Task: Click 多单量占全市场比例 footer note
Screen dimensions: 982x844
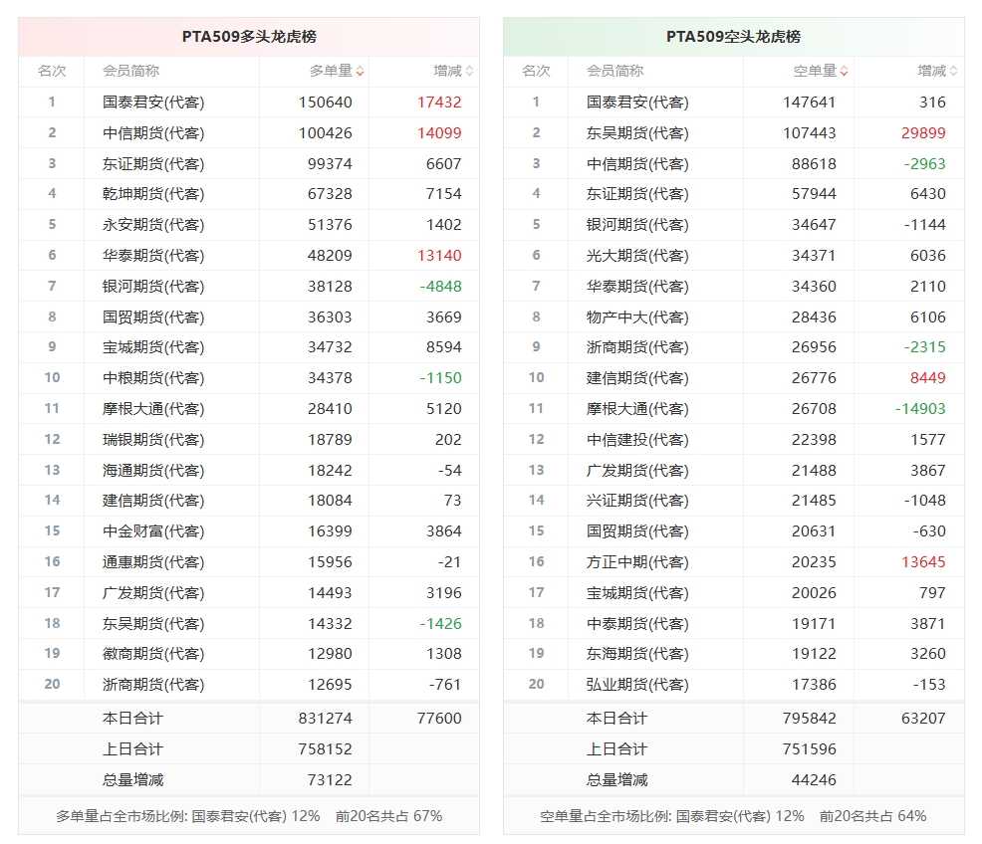Action: tap(249, 816)
